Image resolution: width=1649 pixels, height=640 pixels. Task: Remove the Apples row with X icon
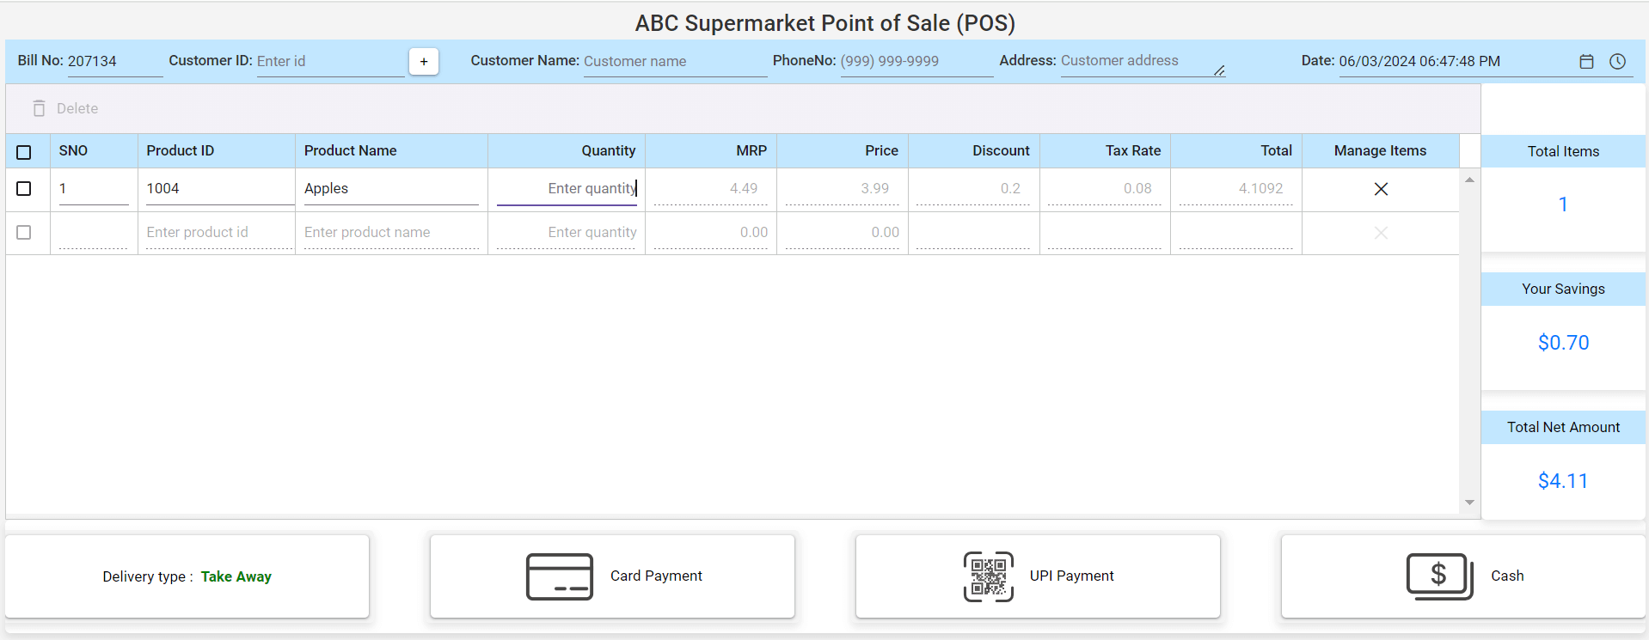[1381, 189]
